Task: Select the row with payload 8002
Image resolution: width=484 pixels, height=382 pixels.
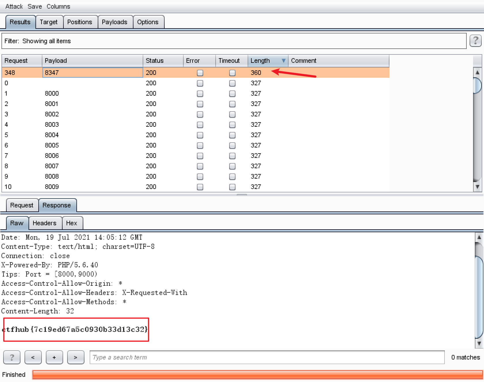Action: tap(196, 114)
